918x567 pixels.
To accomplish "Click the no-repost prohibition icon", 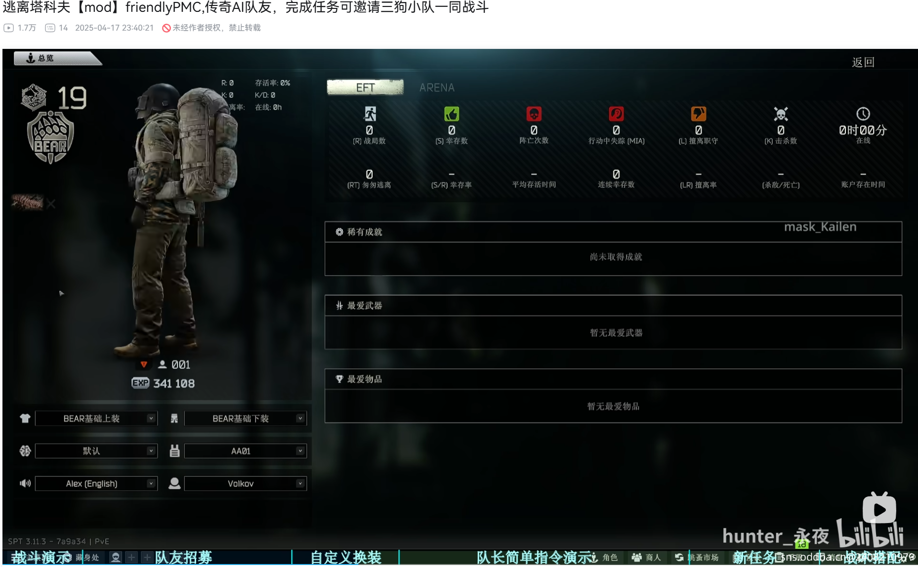I will 167,28.
